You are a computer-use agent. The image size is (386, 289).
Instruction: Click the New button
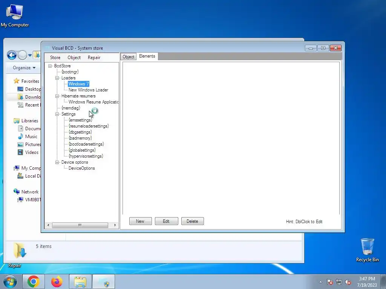(140, 221)
